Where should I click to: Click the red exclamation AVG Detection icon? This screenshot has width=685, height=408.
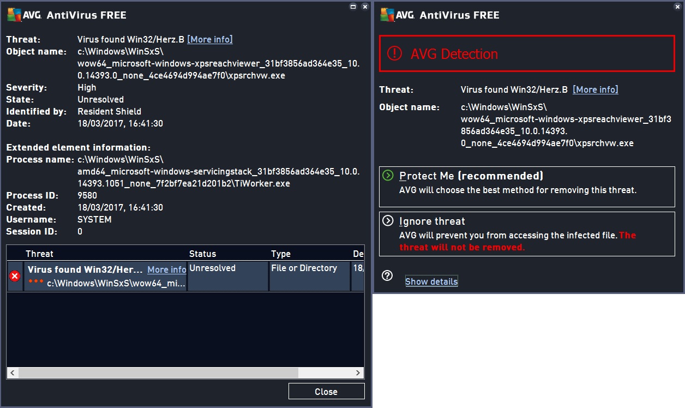[394, 53]
